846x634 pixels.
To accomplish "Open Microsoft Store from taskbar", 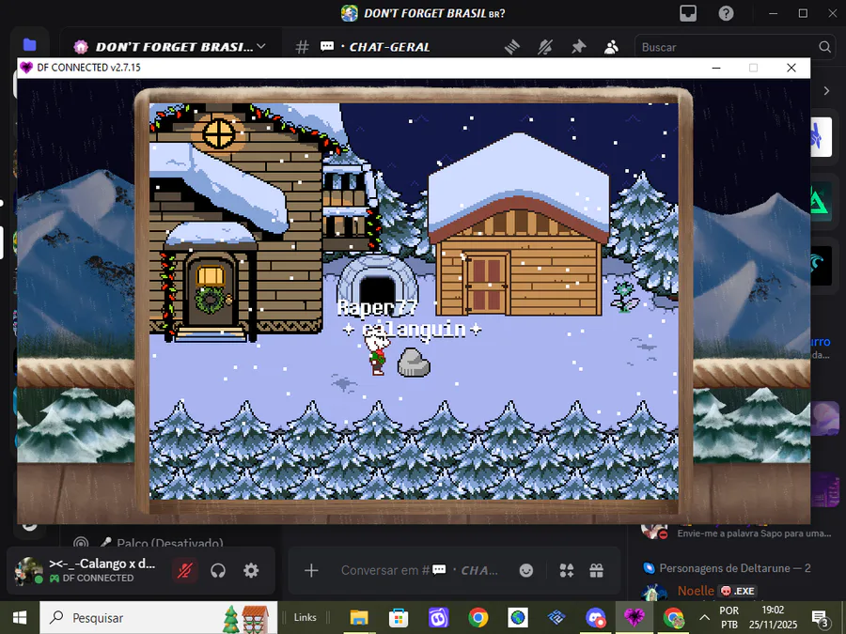I will pos(399,617).
